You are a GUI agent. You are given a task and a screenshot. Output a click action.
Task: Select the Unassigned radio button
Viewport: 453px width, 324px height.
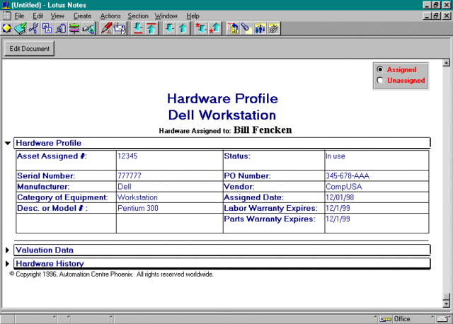coord(380,80)
